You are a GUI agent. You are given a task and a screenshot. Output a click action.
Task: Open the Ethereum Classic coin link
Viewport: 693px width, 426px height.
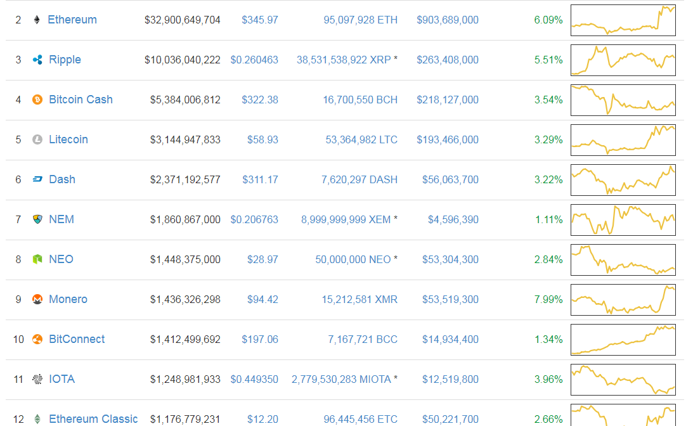pyautogui.click(x=93, y=419)
